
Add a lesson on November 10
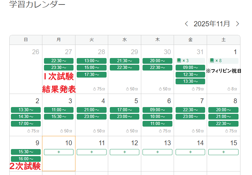pos(59,152)
